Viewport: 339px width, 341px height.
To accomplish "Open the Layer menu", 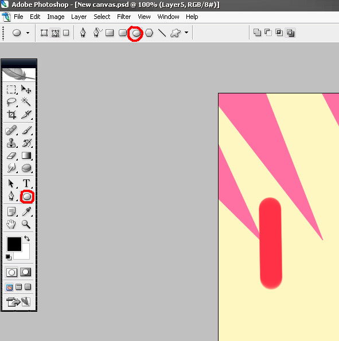I will coord(79,17).
